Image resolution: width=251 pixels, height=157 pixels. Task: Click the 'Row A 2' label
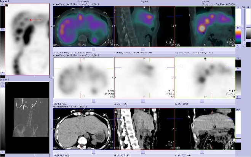[x=5, y=80]
